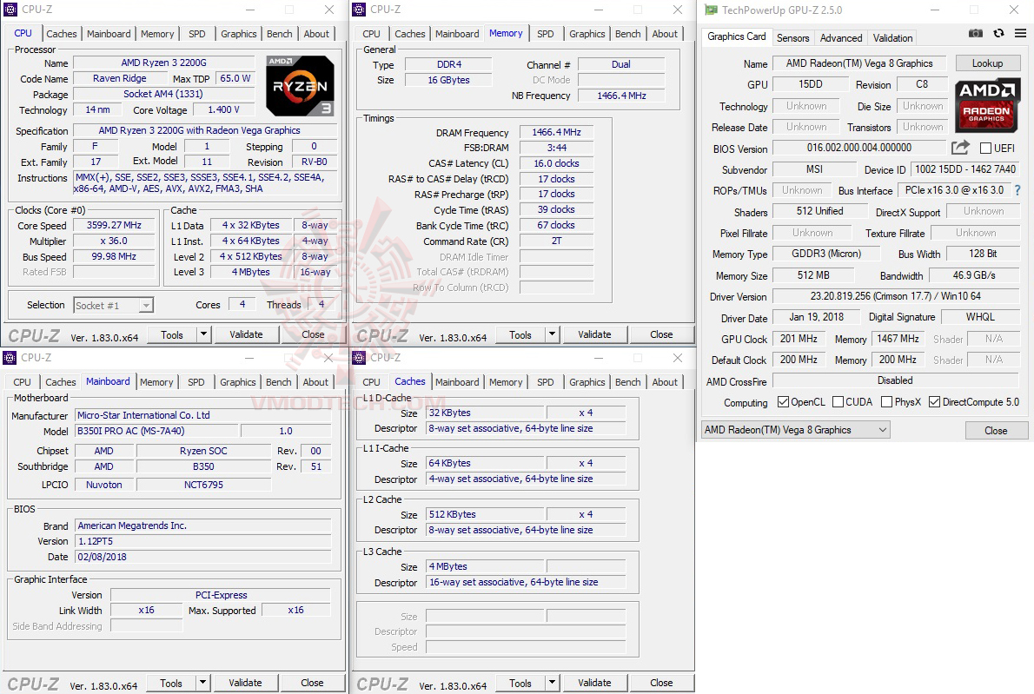Image resolution: width=1034 pixels, height=694 pixels.
Task: Toggle the DirectCompute 5.0 checkbox
Action: (x=934, y=402)
